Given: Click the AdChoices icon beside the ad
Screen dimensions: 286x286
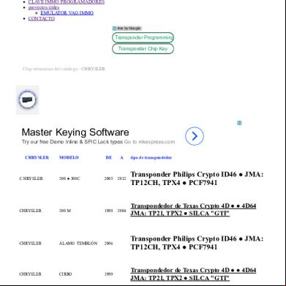Looking at the screenshot, I should coord(239,123).
